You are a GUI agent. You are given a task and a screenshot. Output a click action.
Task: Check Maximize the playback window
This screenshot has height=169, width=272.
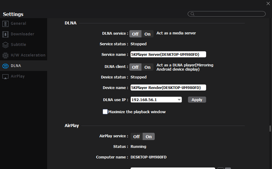click(x=105, y=112)
